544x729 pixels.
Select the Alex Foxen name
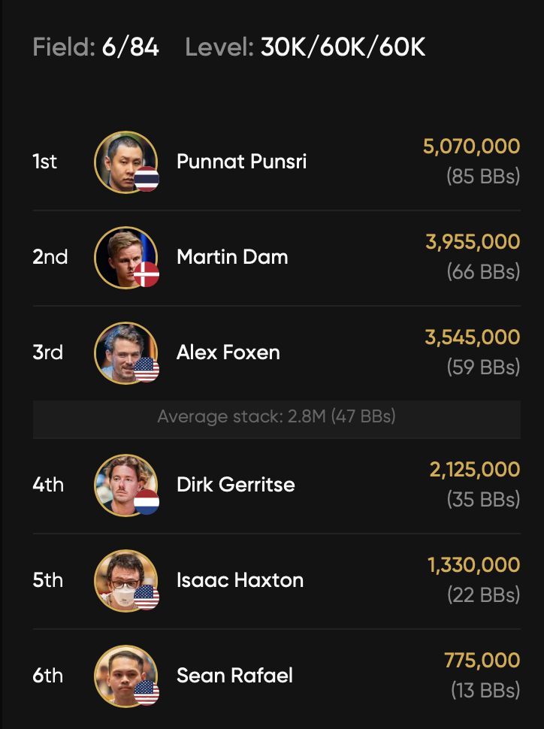click(228, 352)
